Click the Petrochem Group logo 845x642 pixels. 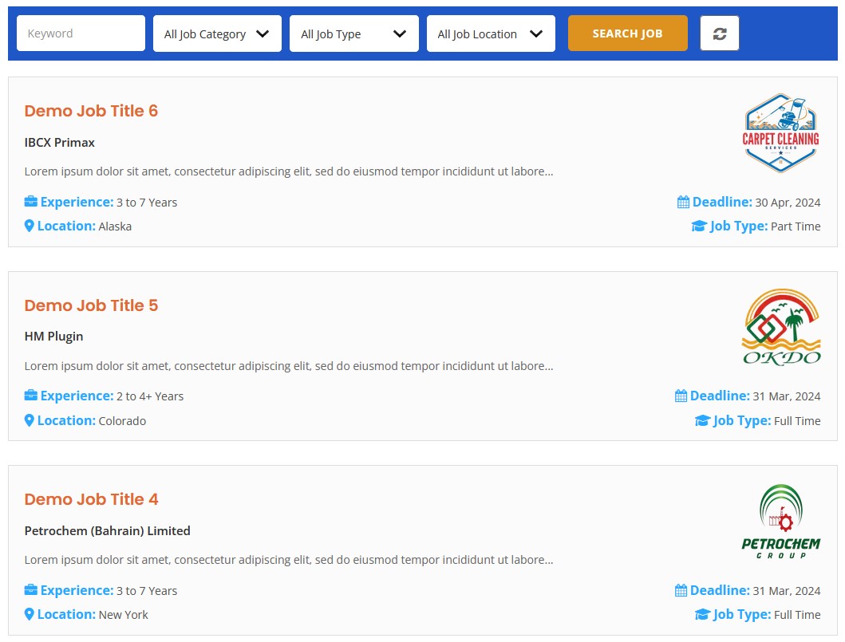tap(781, 522)
